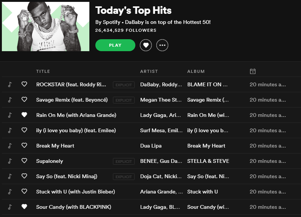Open the BLAME IT ON ... album link
Viewport: 301px width, 217px height.
[x=208, y=84]
